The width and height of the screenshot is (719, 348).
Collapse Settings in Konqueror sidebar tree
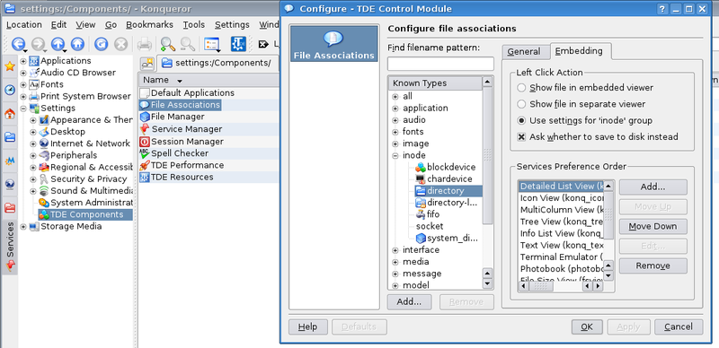(x=23, y=109)
